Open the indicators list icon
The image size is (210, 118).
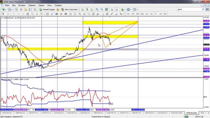[122, 10]
